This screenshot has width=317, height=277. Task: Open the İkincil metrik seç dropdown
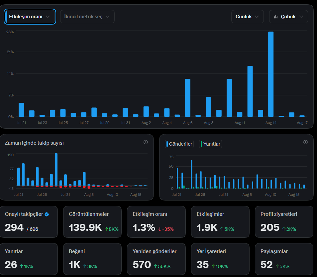coord(87,17)
